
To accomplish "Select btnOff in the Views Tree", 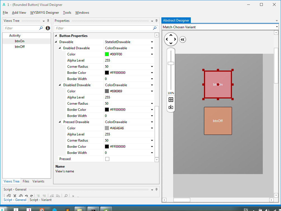I will [x=20, y=46].
